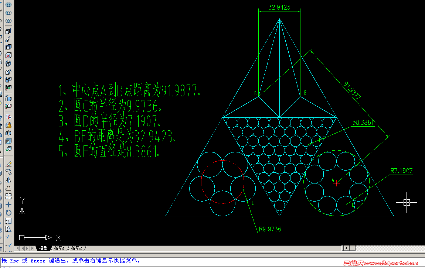The height and width of the screenshot is (268, 425).
Task: Click the paintbrush icon in the upper toolbar
Action: (x=8, y=125)
